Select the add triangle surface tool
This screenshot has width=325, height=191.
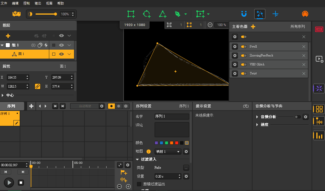[162, 14]
